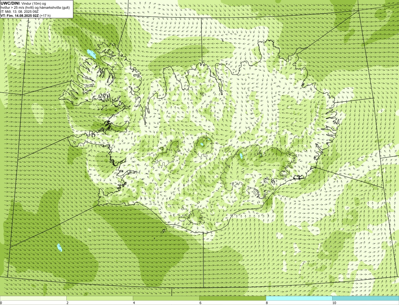Image resolution: width=399 pixels, height=305 pixels.
Task: Click the 4–6 m/s green legend segment
Action: point(166,298)
